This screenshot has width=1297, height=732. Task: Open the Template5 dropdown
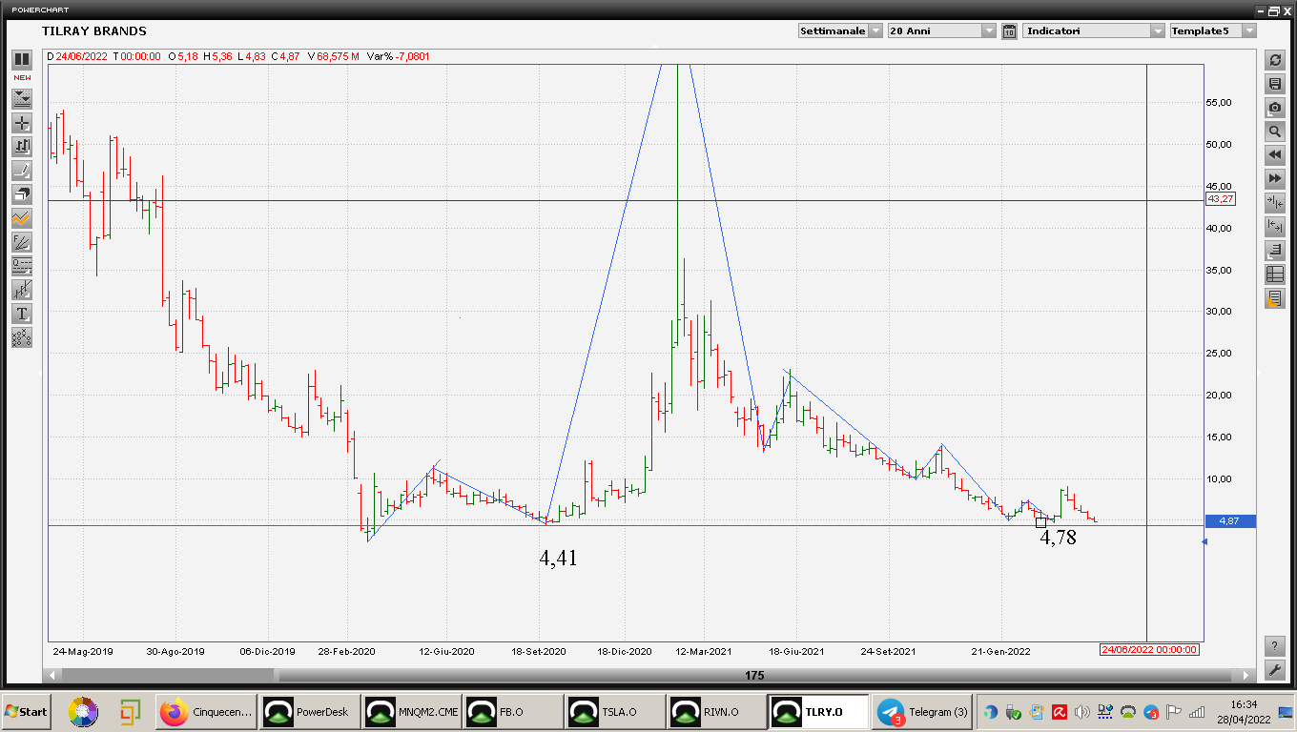(x=1213, y=30)
